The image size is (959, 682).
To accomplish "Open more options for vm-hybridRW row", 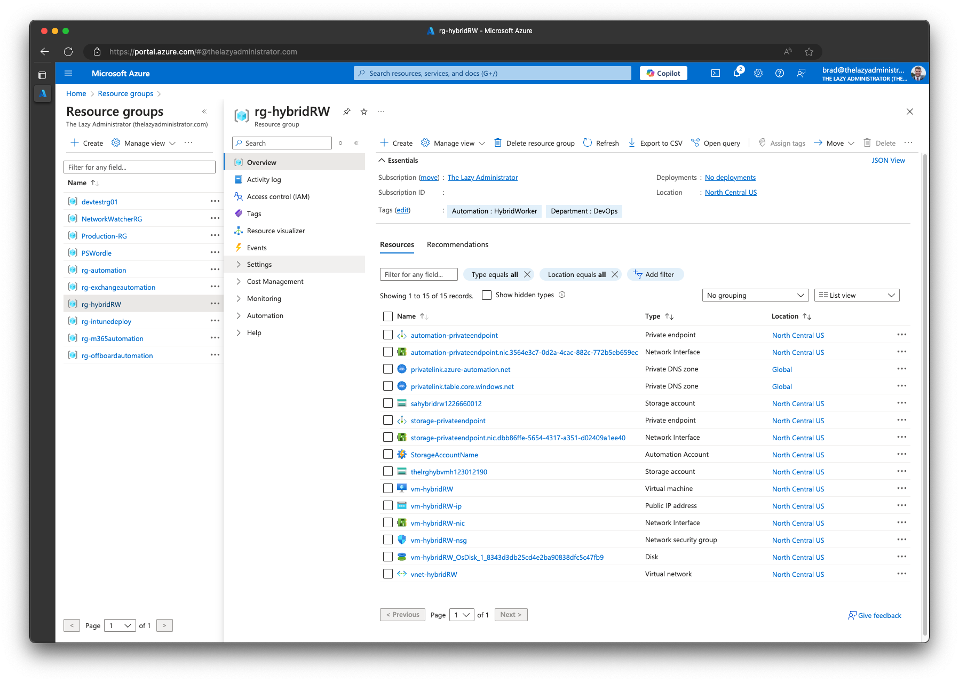I will tap(902, 488).
